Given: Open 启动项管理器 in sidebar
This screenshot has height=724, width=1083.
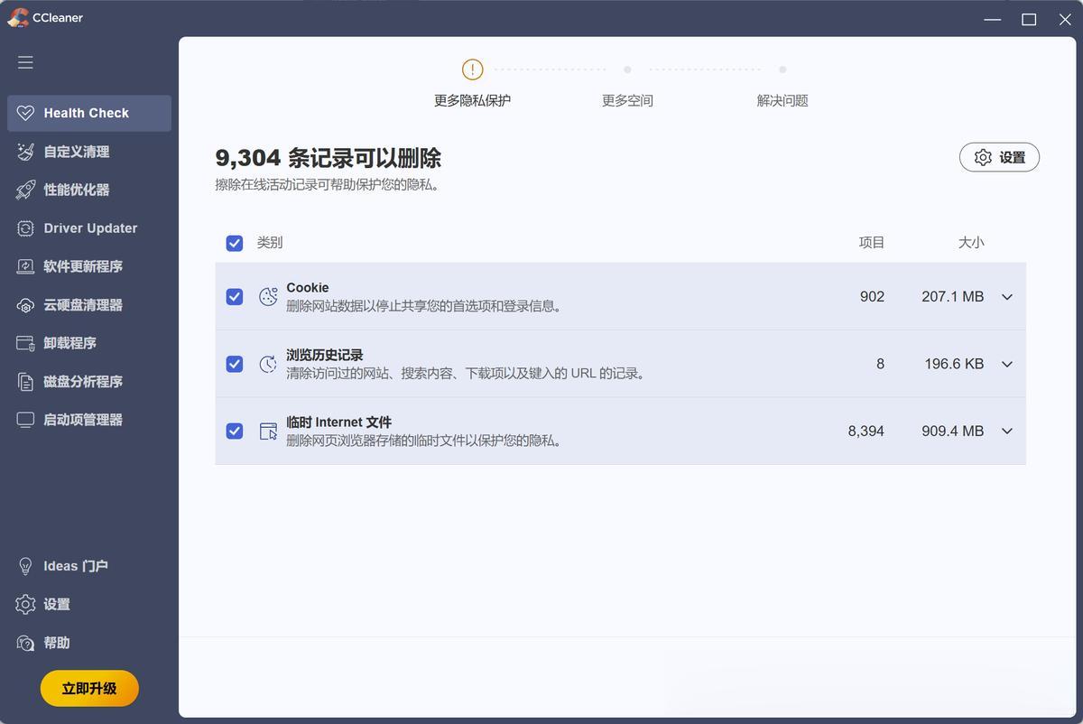Looking at the screenshot, I should (x=89, y=420).
